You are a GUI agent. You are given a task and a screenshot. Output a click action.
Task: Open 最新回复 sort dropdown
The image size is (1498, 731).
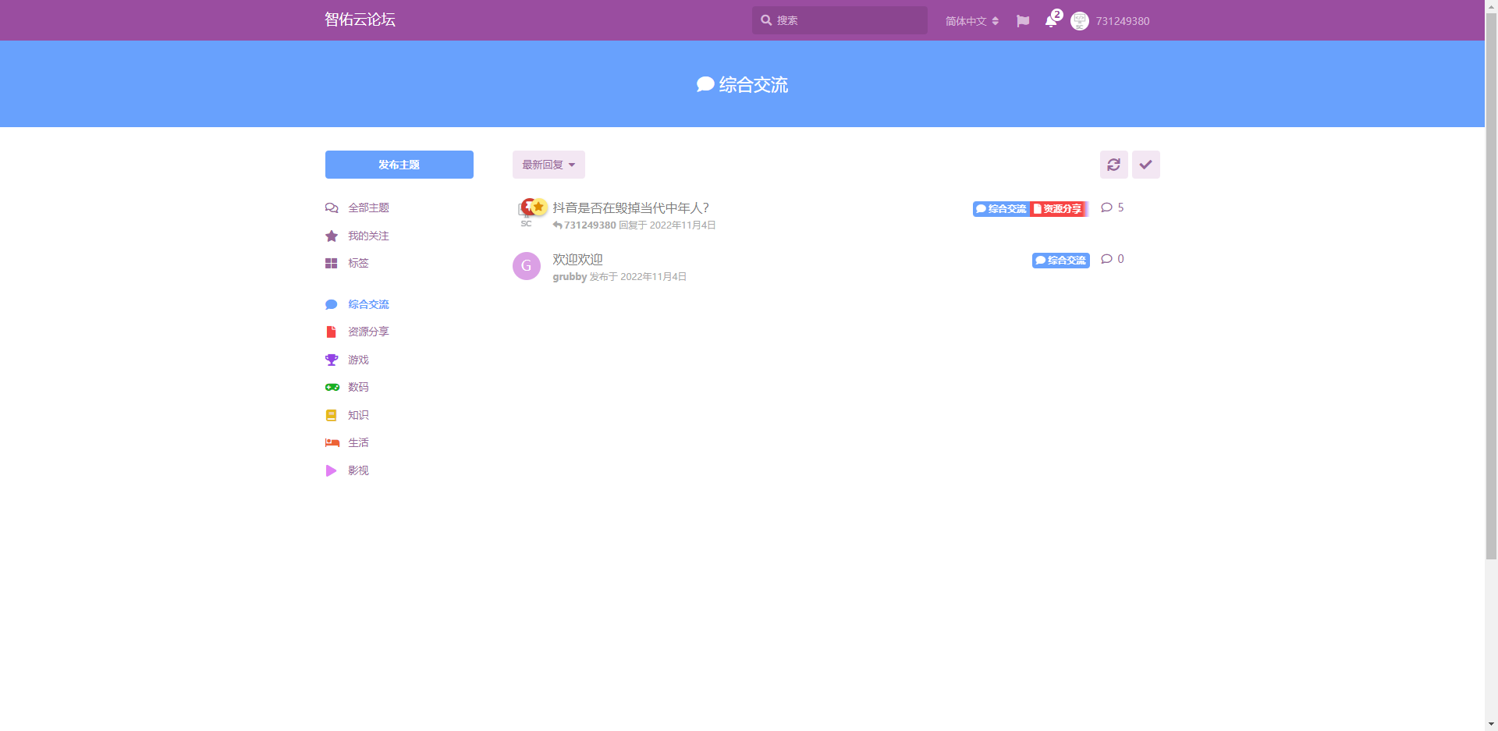(548, 165)
